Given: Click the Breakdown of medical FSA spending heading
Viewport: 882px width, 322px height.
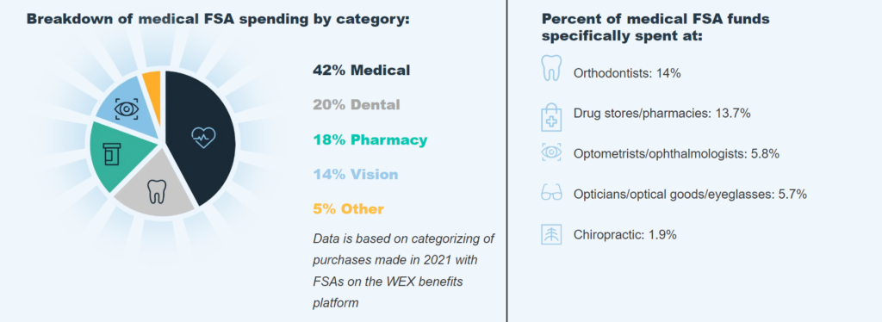Looking at the screenshot, I should [218, 19].
